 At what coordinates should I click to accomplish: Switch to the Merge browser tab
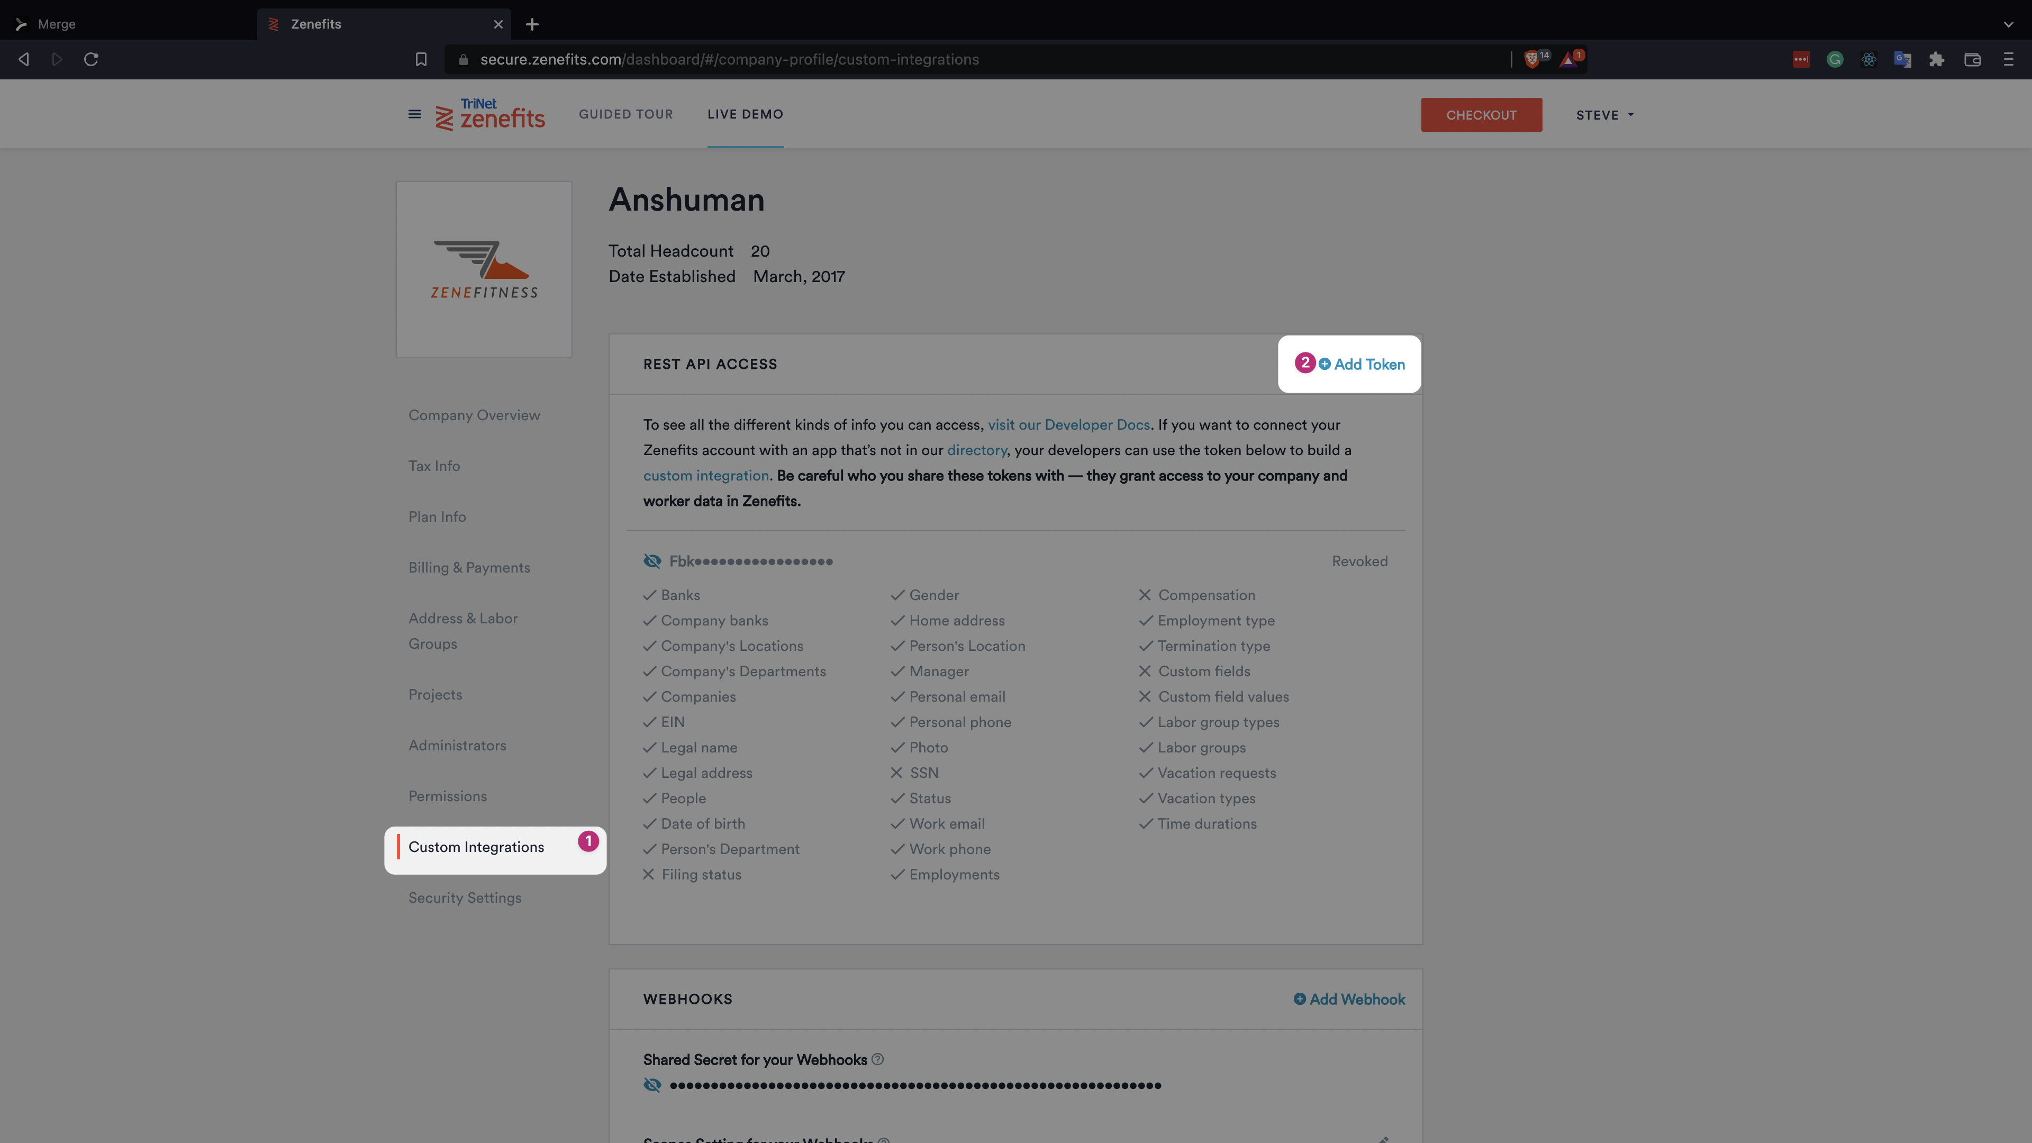click(128, 24)
